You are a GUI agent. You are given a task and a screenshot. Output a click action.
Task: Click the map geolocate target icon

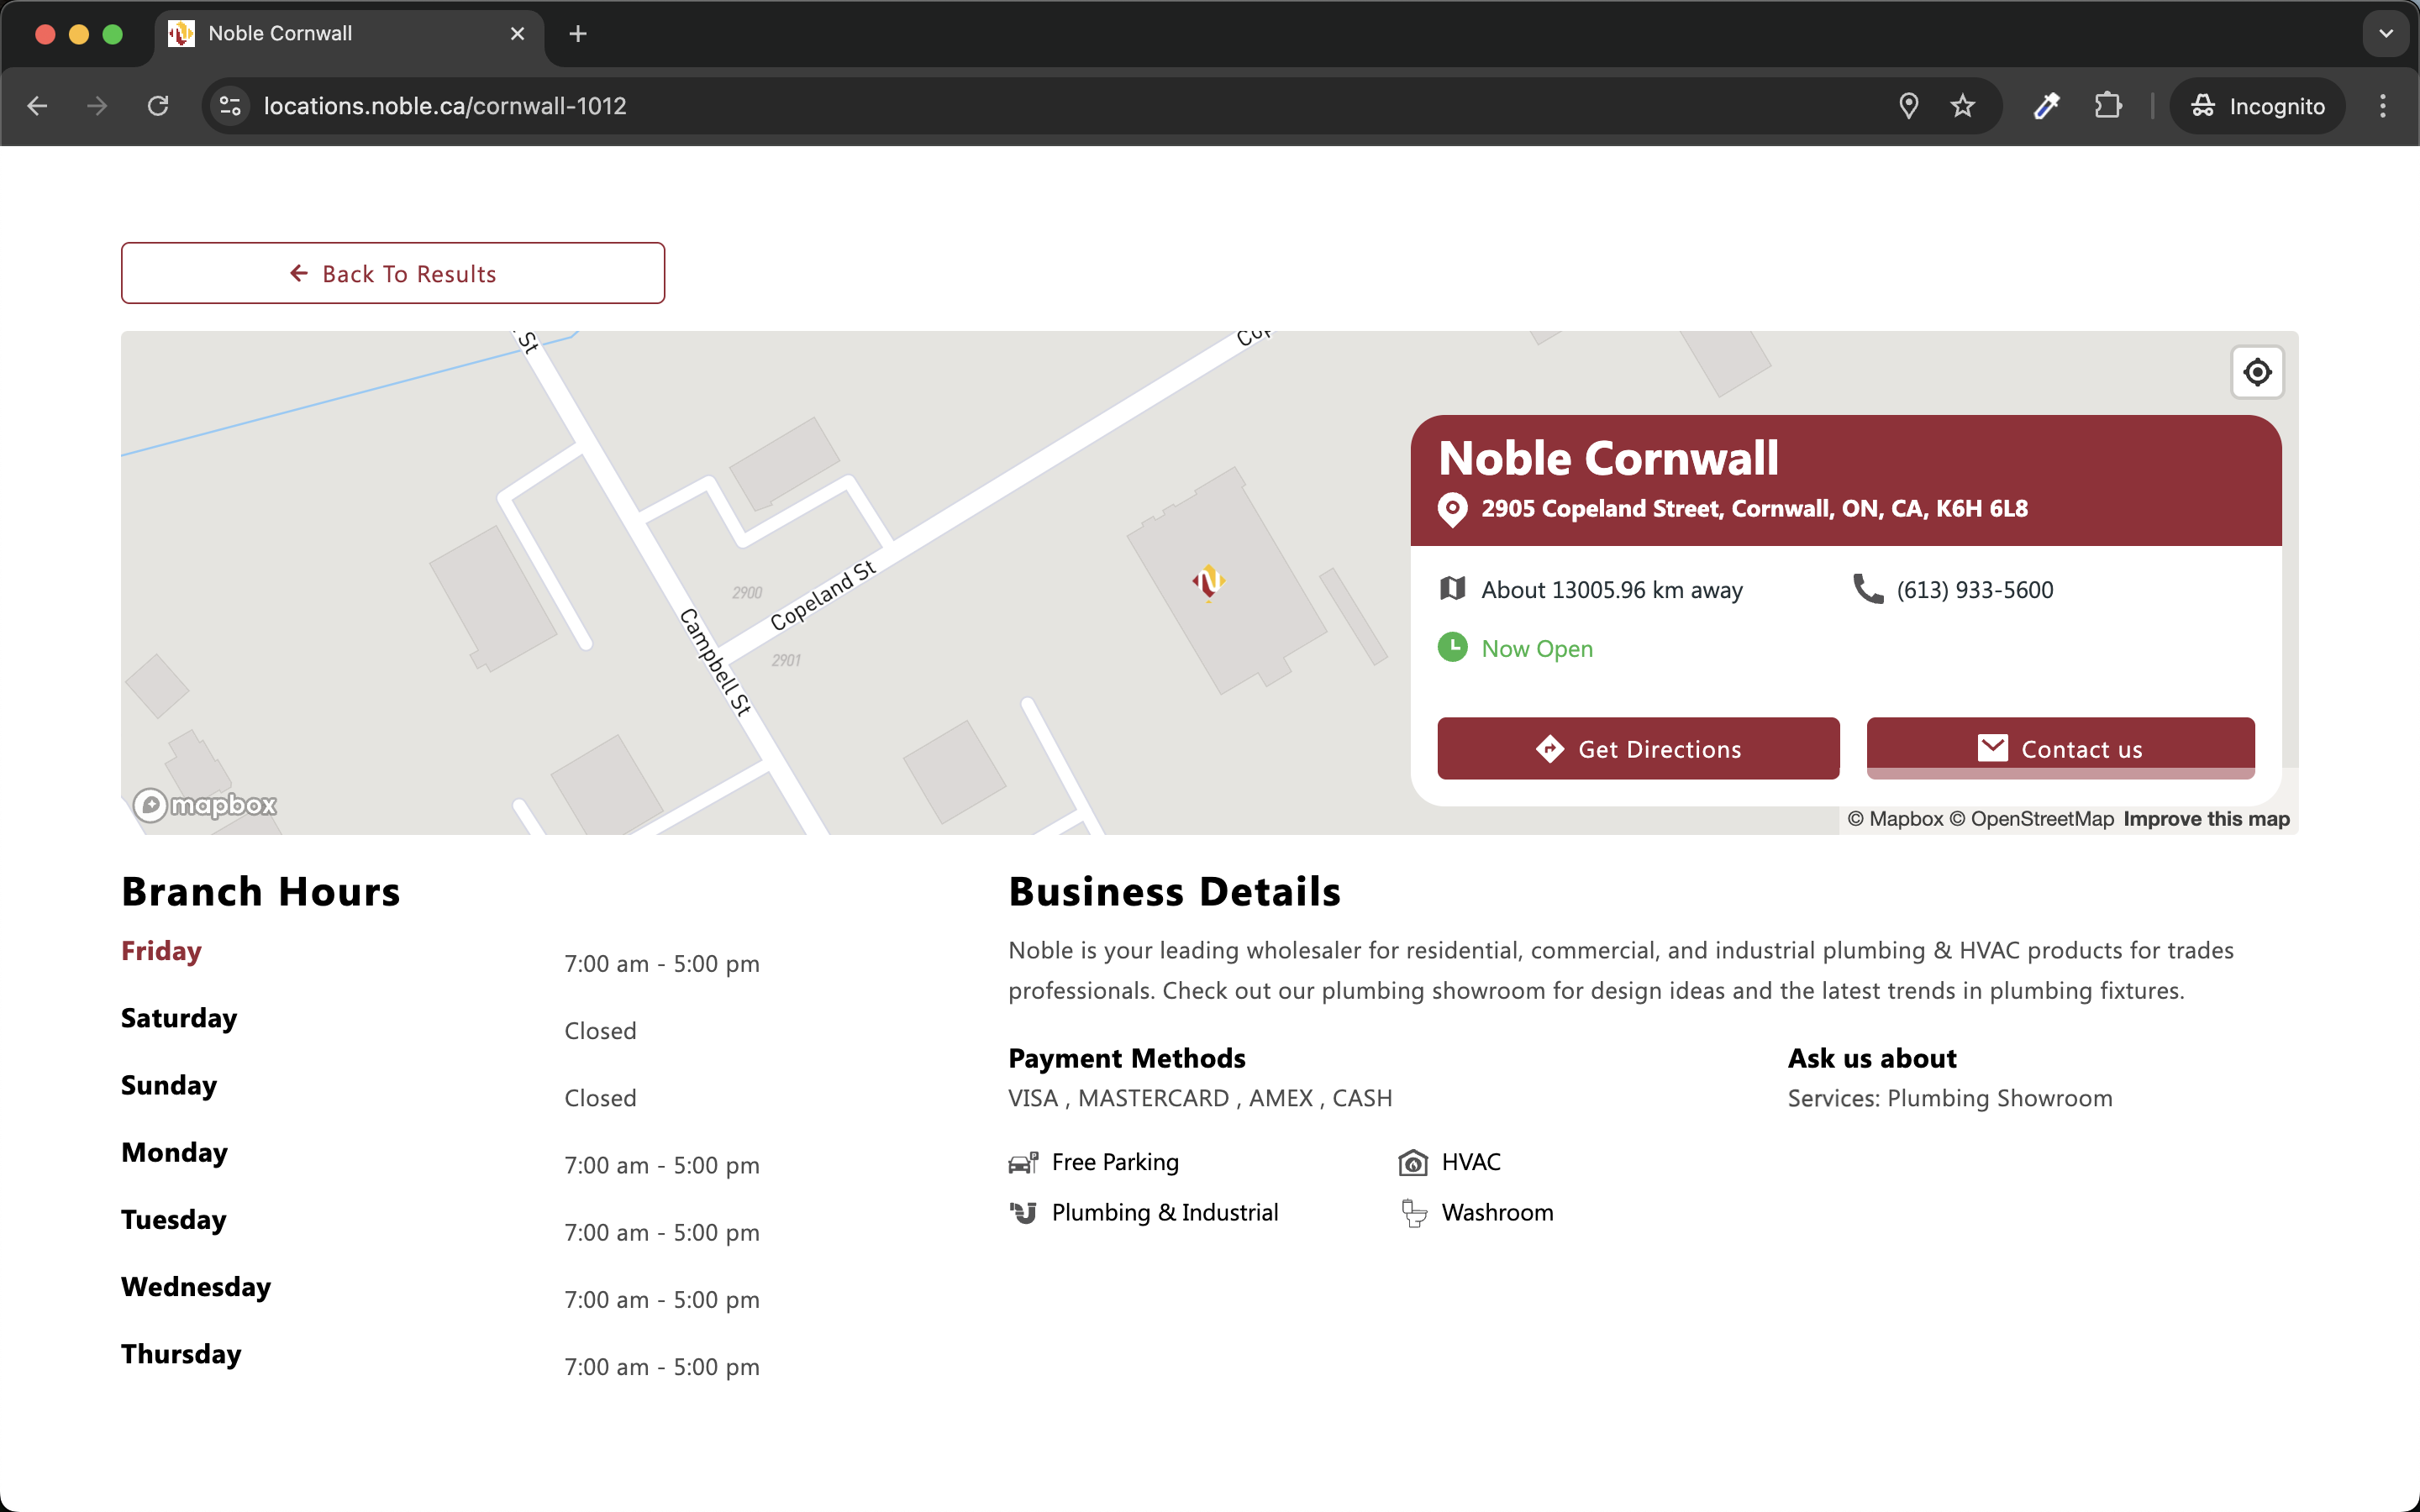click(2257, 372)
